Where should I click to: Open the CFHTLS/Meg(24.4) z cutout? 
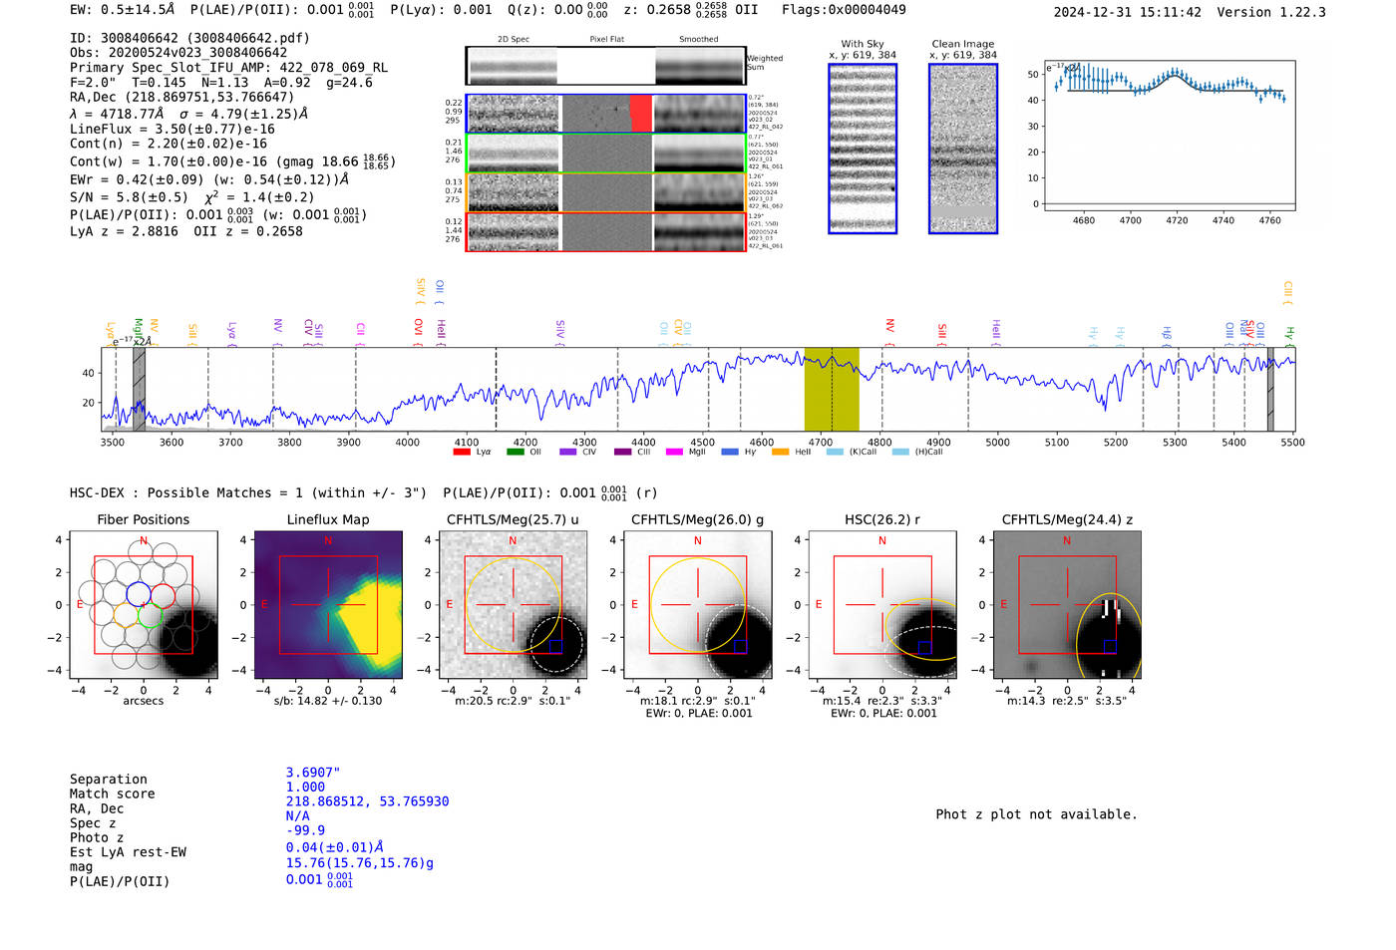(1067, 605)
